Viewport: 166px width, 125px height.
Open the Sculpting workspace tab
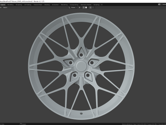(19, 5)
